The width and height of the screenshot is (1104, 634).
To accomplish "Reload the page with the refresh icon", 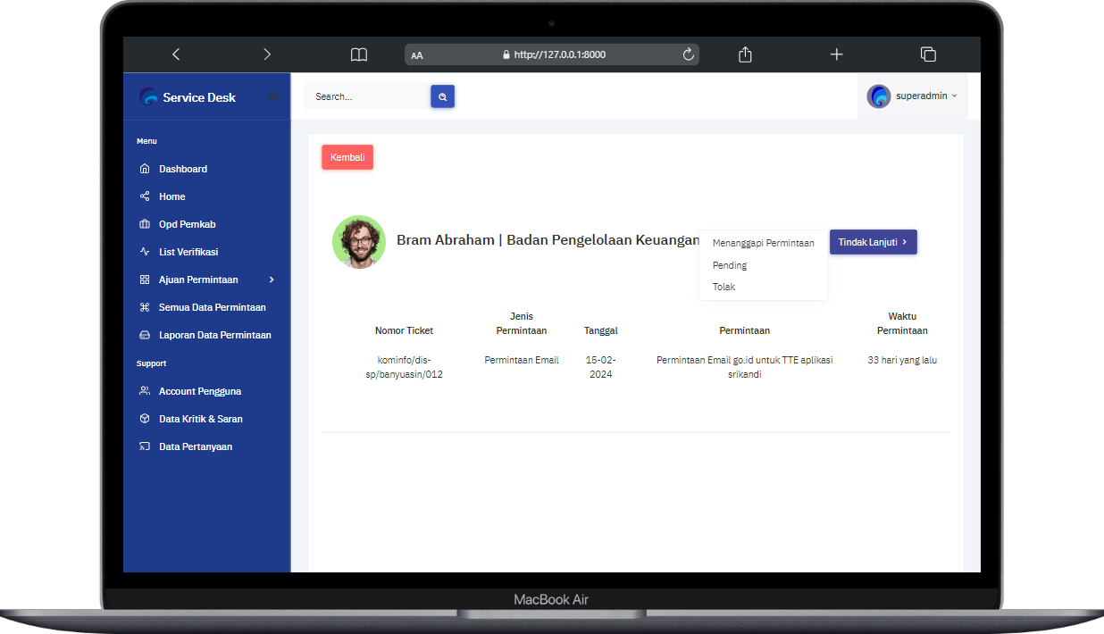I will pos(689,54).
